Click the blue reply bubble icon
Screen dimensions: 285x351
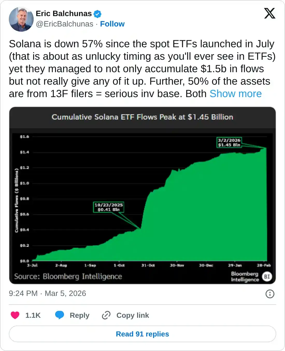coord(60,315)
